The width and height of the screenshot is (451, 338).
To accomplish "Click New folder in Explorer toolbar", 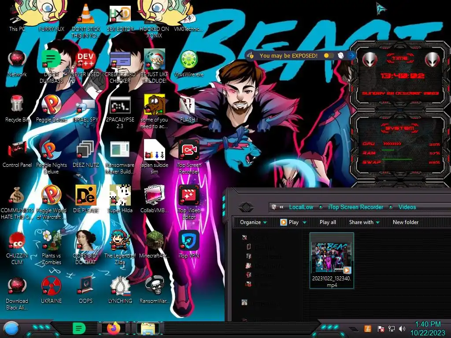I will 406,222.
